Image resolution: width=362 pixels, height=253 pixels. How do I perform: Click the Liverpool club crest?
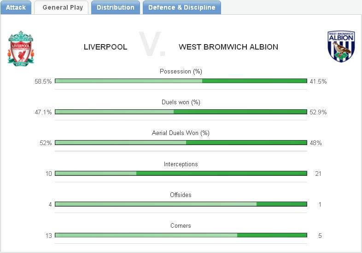click(21, 48)
